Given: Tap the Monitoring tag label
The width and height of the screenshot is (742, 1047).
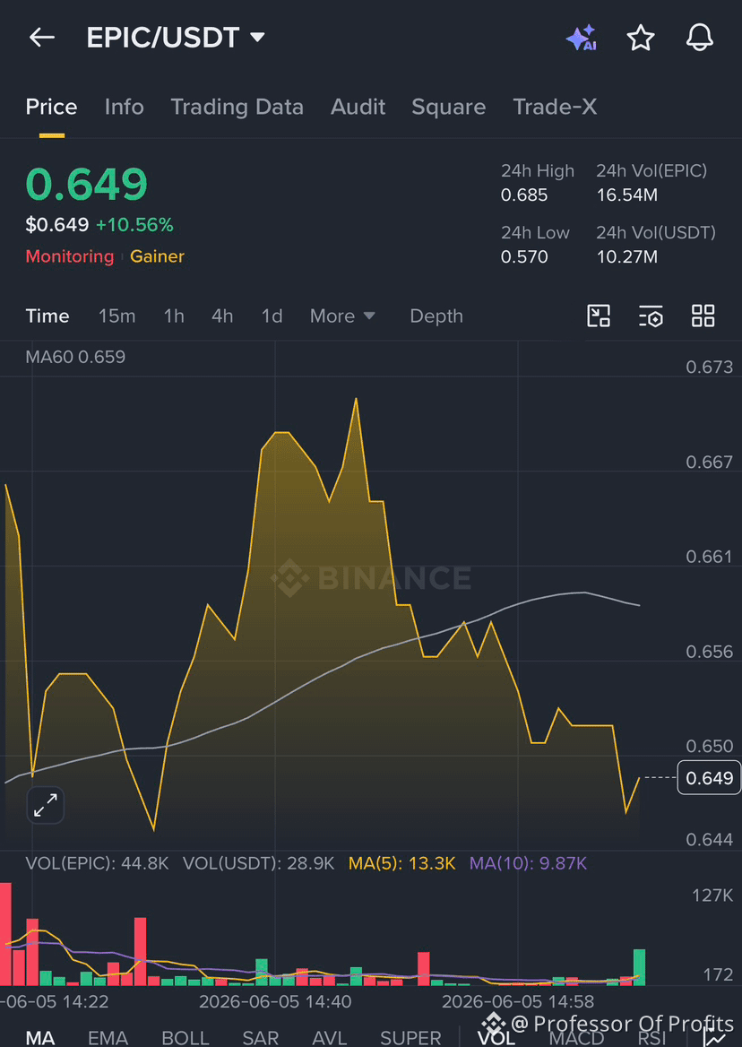Looking at the screenshot, I should 70,256.
